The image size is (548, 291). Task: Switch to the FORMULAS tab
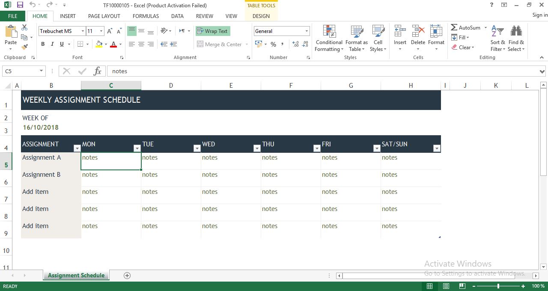point(146,16)
